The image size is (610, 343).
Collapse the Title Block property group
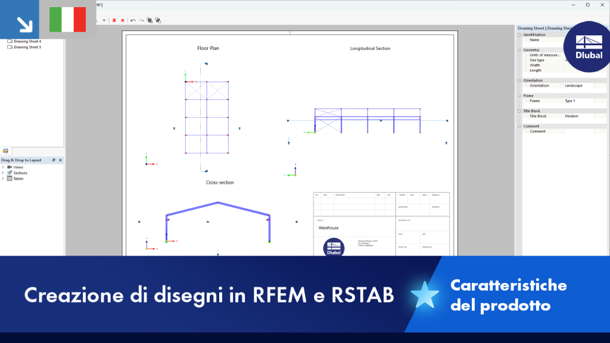[519, 111]
